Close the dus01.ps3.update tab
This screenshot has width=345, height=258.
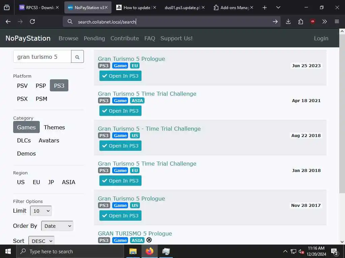click(x=203, y=7)
